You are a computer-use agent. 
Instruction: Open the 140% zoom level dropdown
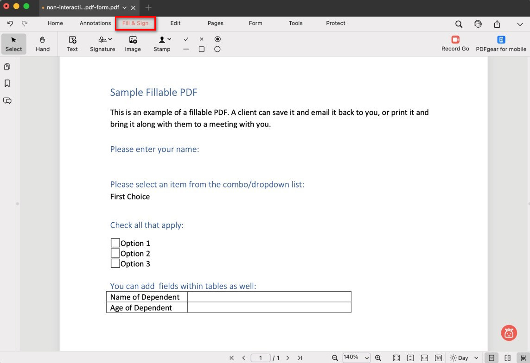[356, 357]
